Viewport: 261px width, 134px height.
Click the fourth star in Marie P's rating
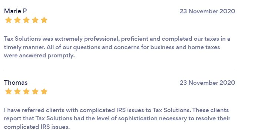(35, 20)
